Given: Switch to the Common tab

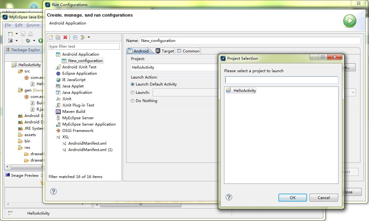Looking at the screenshot, I should point(188,51).
